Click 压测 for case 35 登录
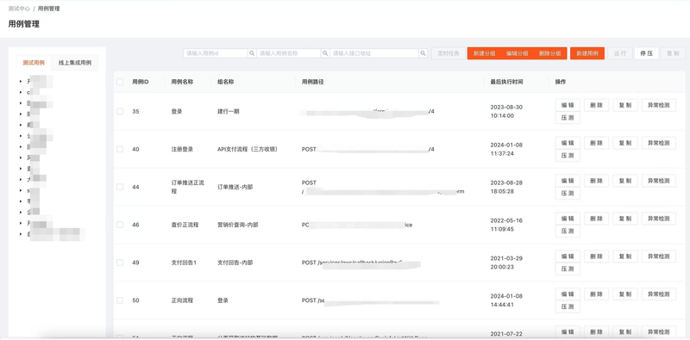 [x=568, y=118]
